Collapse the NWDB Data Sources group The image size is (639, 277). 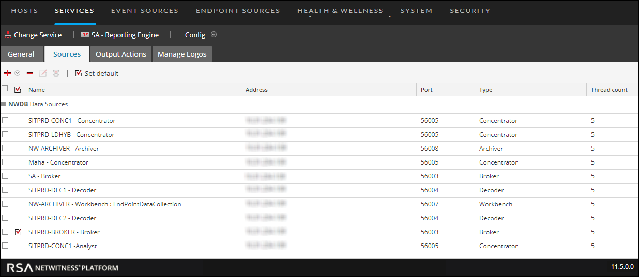pos(4,104)
